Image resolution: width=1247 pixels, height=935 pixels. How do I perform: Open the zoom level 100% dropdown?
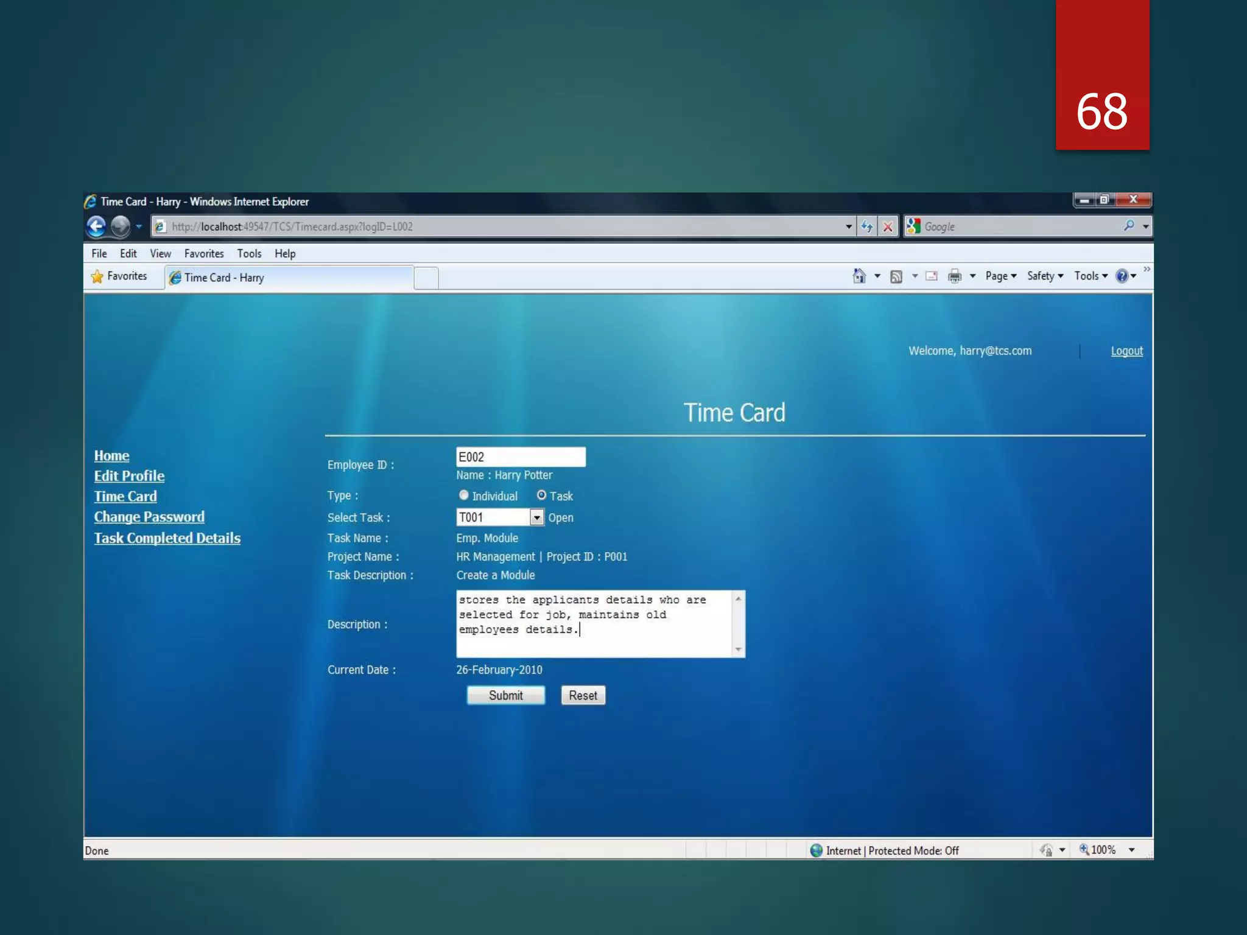(1131, 850)
